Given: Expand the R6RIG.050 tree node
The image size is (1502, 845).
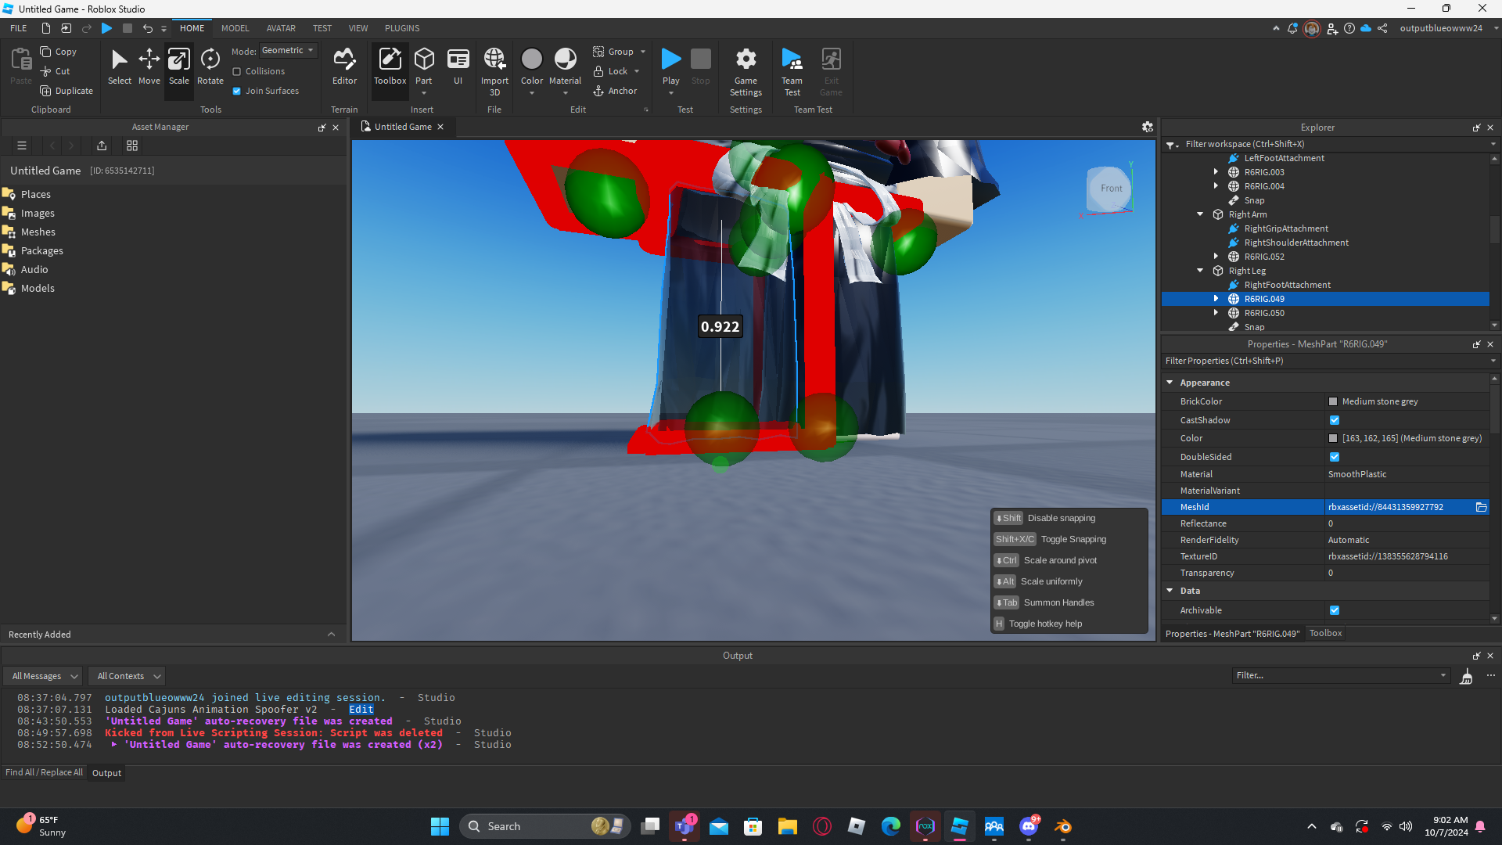Looking at the screenshot, I should coord(1216,313).
